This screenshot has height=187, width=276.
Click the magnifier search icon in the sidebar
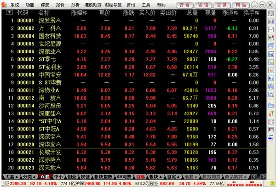(x=271, y=95)
